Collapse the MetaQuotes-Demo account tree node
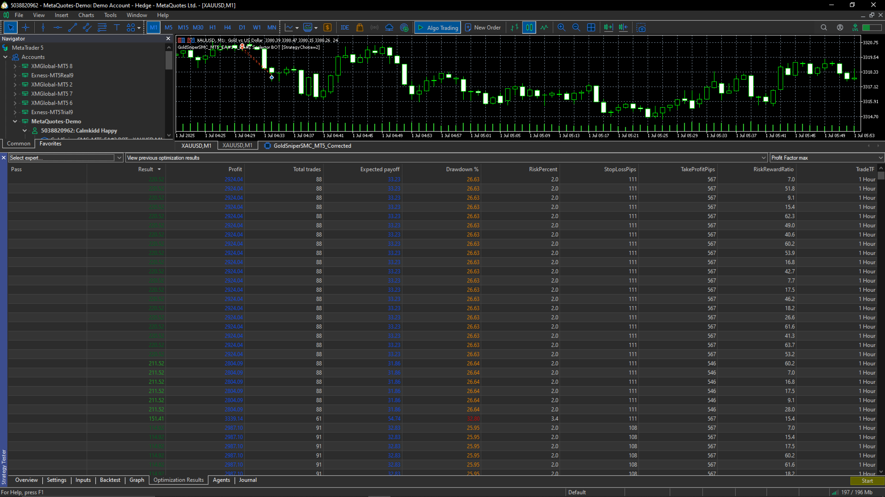Screen dimensions: 885x497 click(14, 121)
